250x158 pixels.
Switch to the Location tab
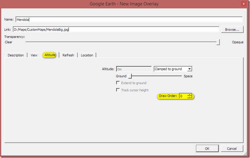coord(87,55)
